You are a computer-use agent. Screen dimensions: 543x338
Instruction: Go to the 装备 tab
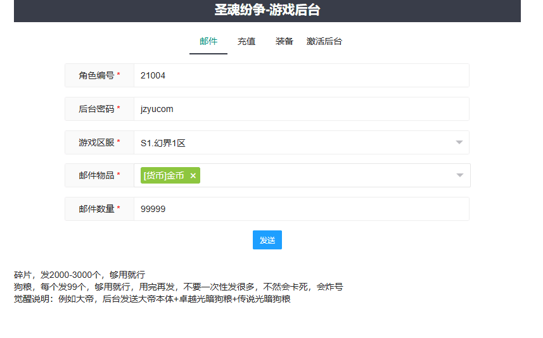(x=284, y=42)
